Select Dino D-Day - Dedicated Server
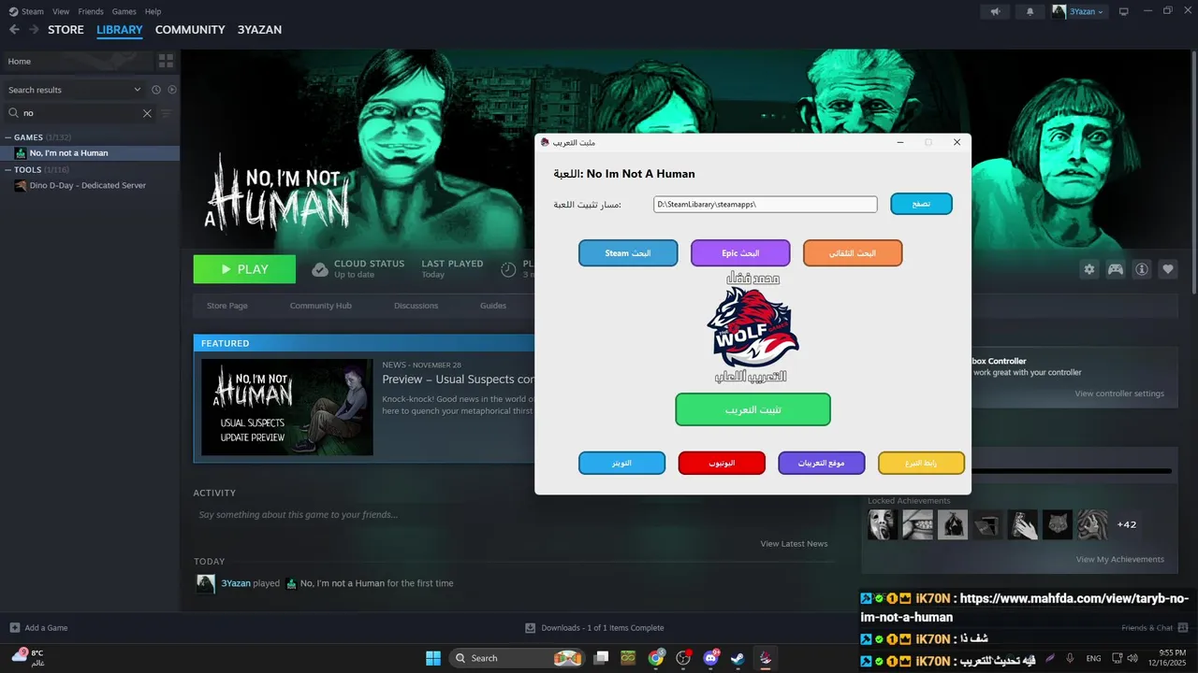 (90, 185)
